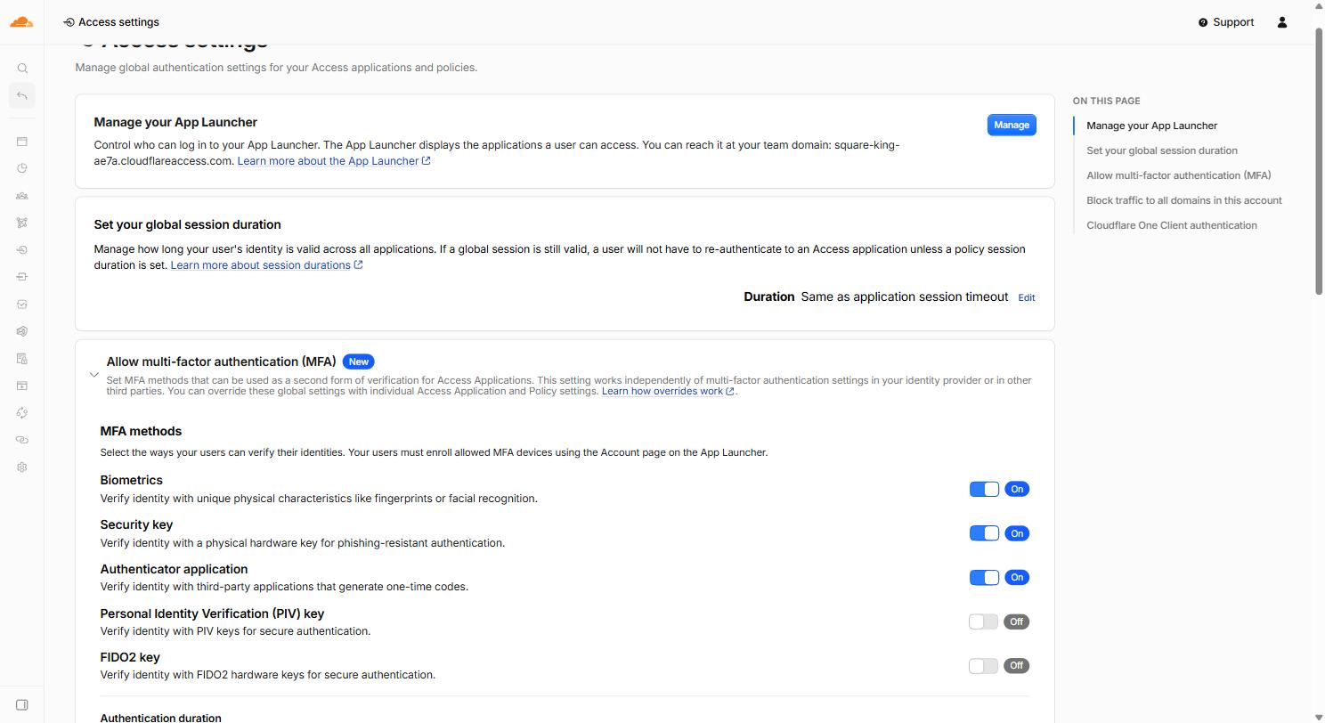Open the gear settings icon in sidebar
The image size is (1325, 723).
(x=22, y=467)
